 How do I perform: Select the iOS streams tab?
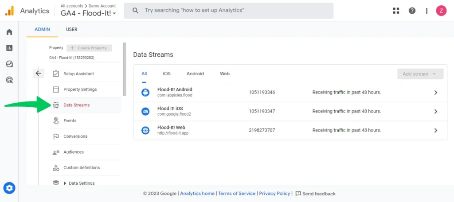coord(167,74)
